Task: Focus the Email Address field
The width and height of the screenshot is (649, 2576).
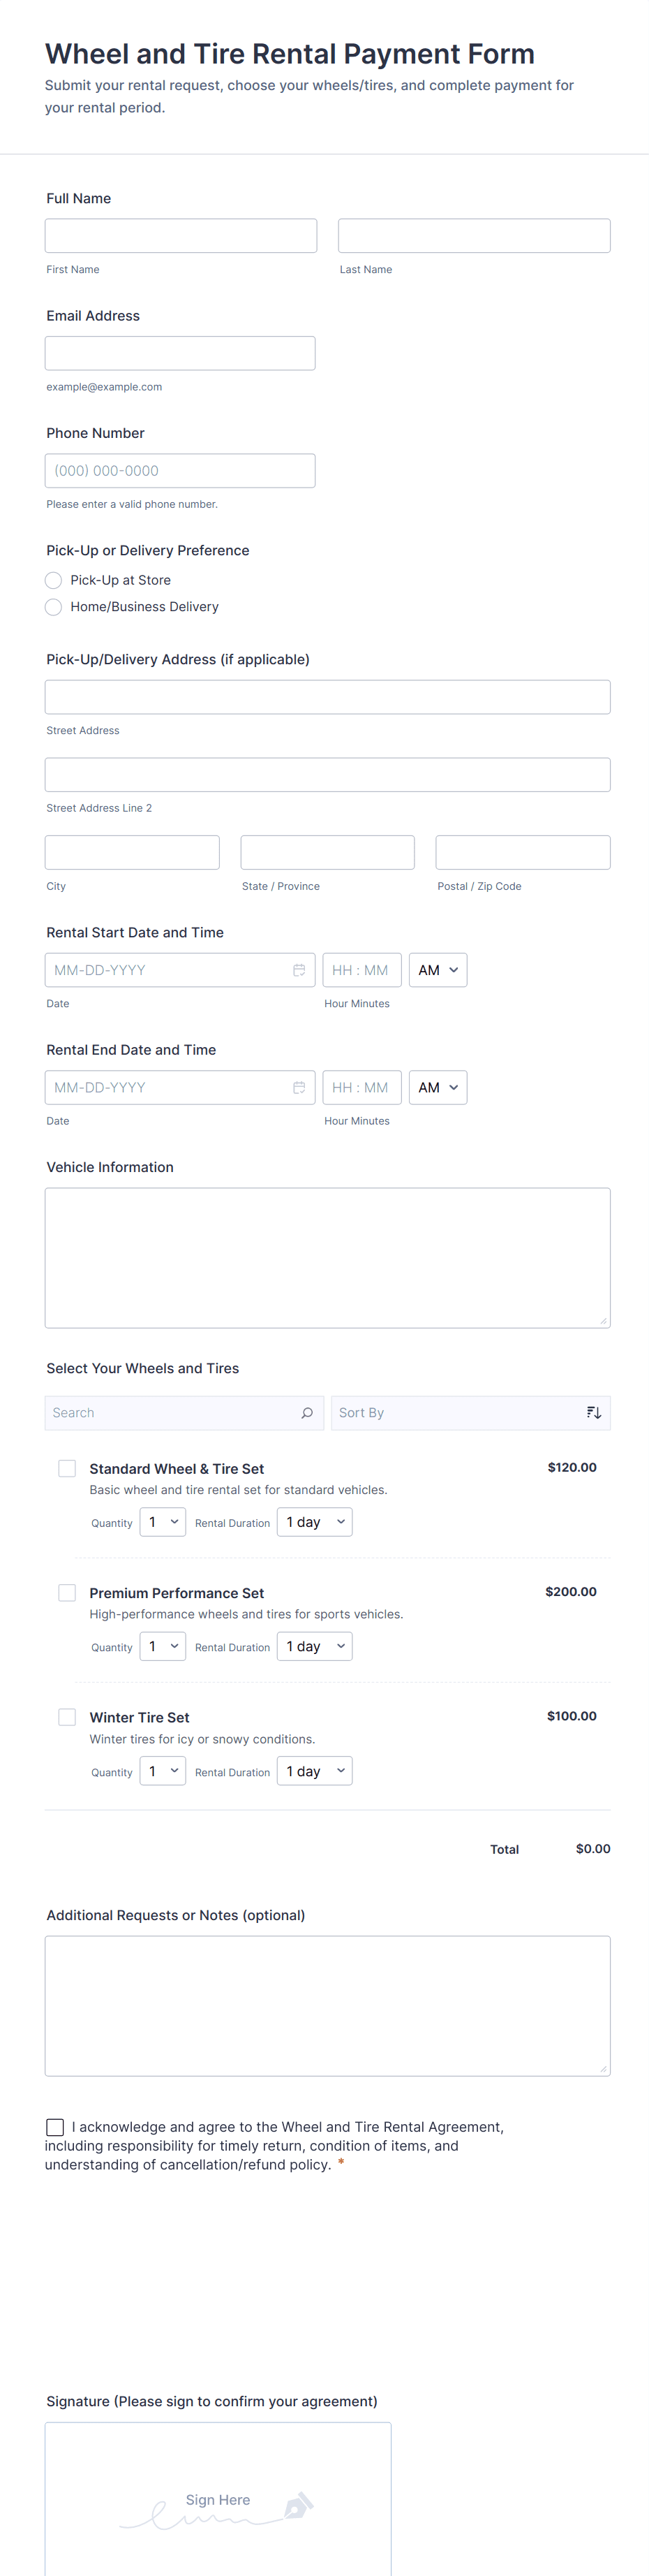Action: [180, 353]
